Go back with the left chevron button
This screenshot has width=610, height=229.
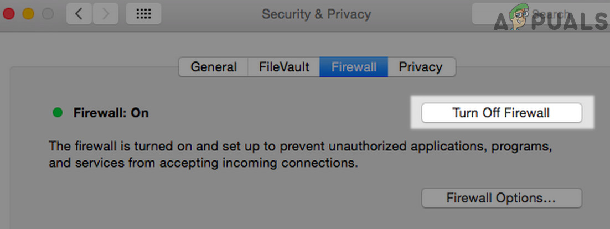79,14
